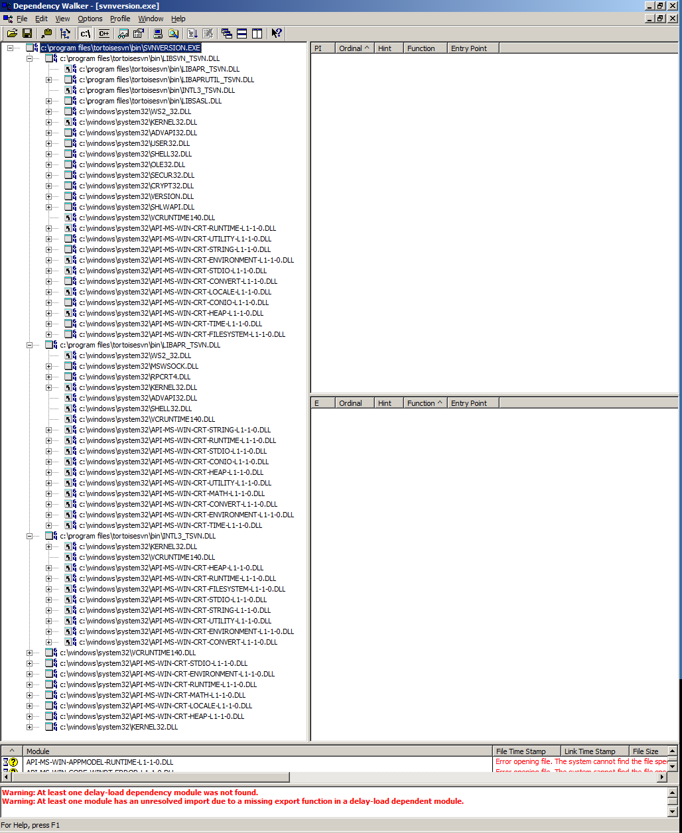Toggle Undecorate C++ Functions toolbar button
Viewport: 682px width, 833px height.
click(x=104, y=33)
